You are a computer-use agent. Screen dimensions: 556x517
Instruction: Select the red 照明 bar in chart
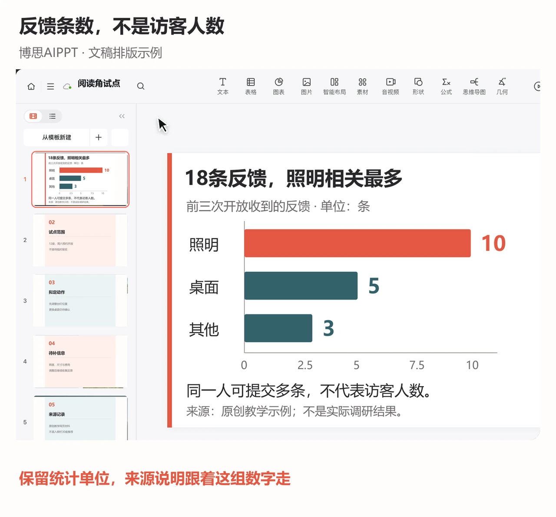coord(357,243)
